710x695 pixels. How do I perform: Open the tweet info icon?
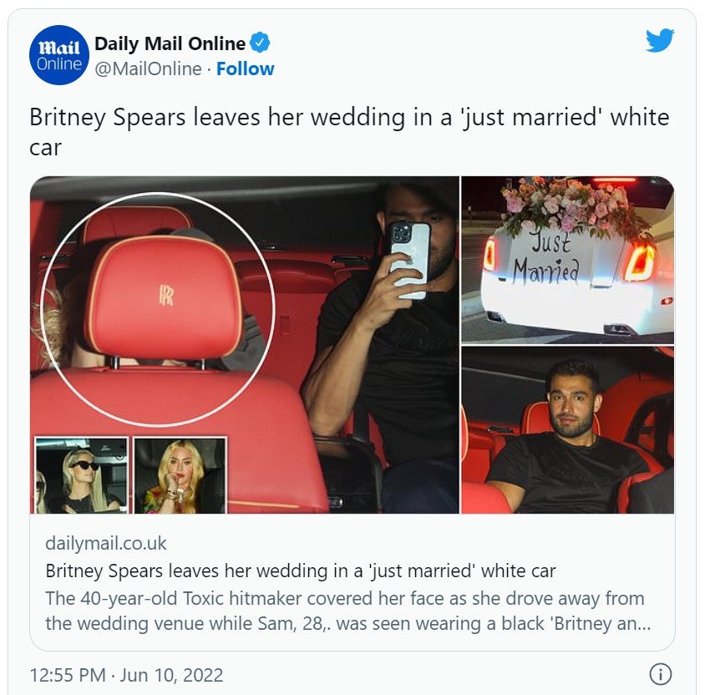coord(660,675)
